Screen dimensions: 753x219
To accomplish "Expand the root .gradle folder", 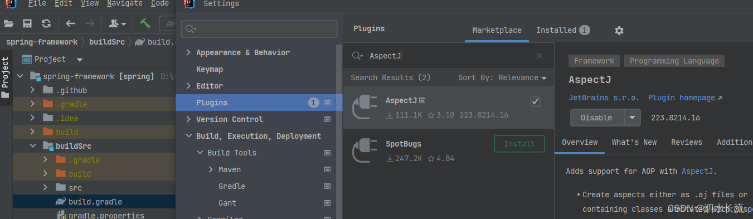I will pyautogui.click(x=33, y=104).
